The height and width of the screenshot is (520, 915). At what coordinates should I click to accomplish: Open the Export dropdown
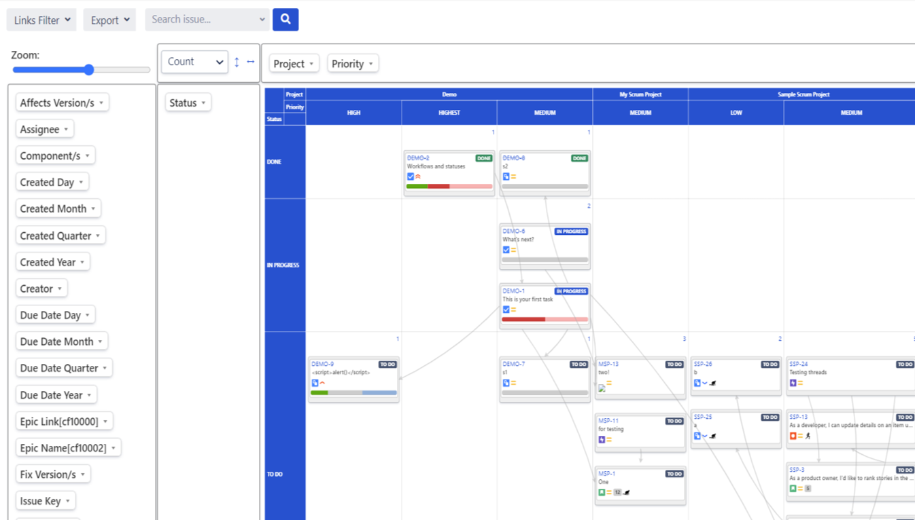click(109, 20)
